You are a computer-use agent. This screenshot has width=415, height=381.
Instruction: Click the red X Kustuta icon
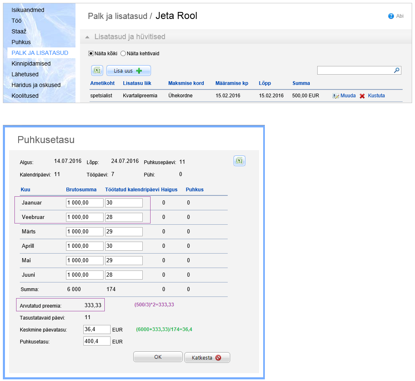[362, 96]
